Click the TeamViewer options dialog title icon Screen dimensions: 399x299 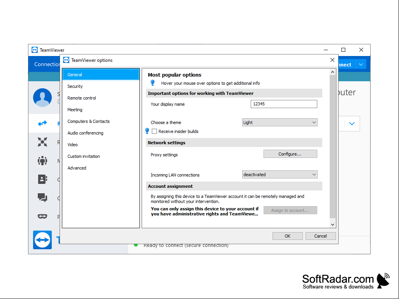click(x=66, y=60)
